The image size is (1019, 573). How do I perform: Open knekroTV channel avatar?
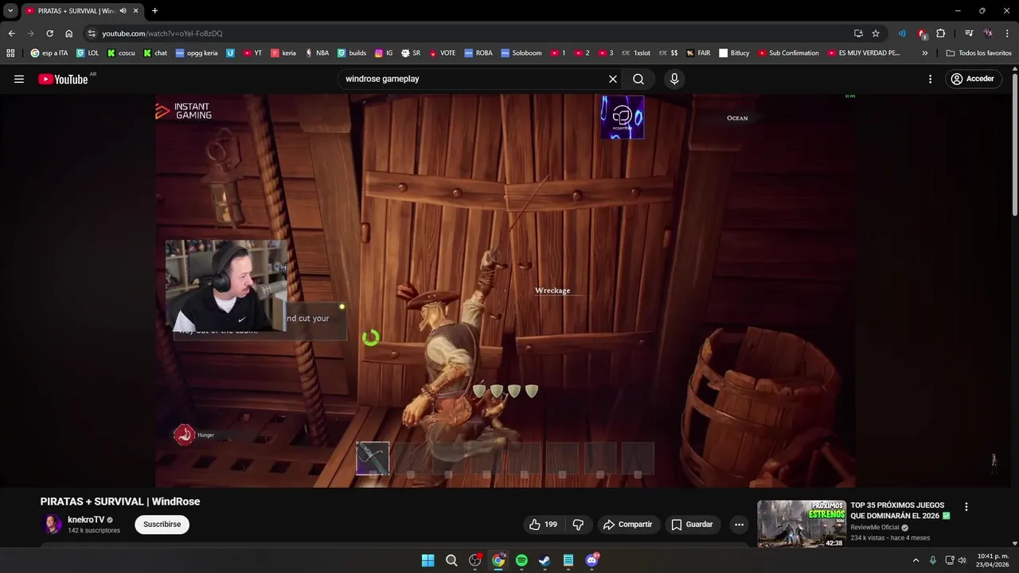pyautogui.click(x=52, y=524)
